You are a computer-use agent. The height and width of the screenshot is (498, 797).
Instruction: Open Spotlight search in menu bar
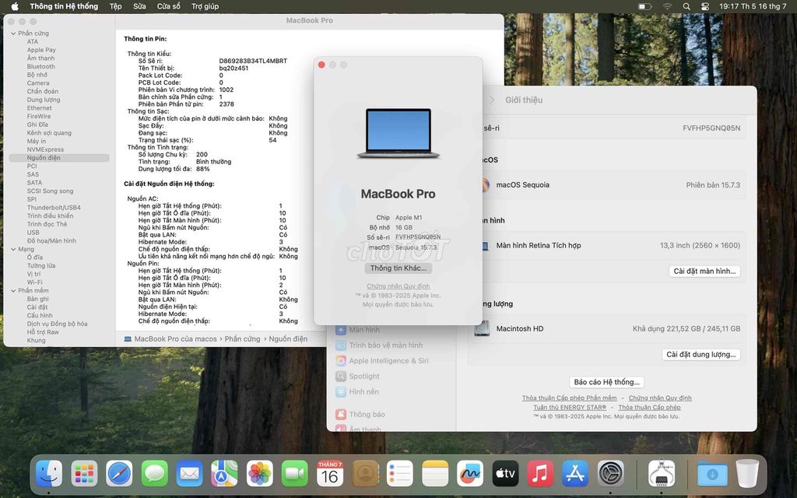[x=686, y=6]
